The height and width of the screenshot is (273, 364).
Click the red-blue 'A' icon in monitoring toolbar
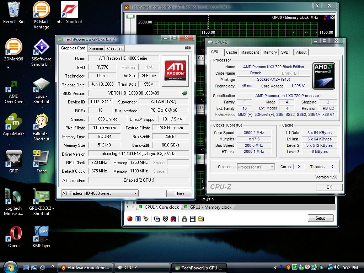tap(173, 219)
